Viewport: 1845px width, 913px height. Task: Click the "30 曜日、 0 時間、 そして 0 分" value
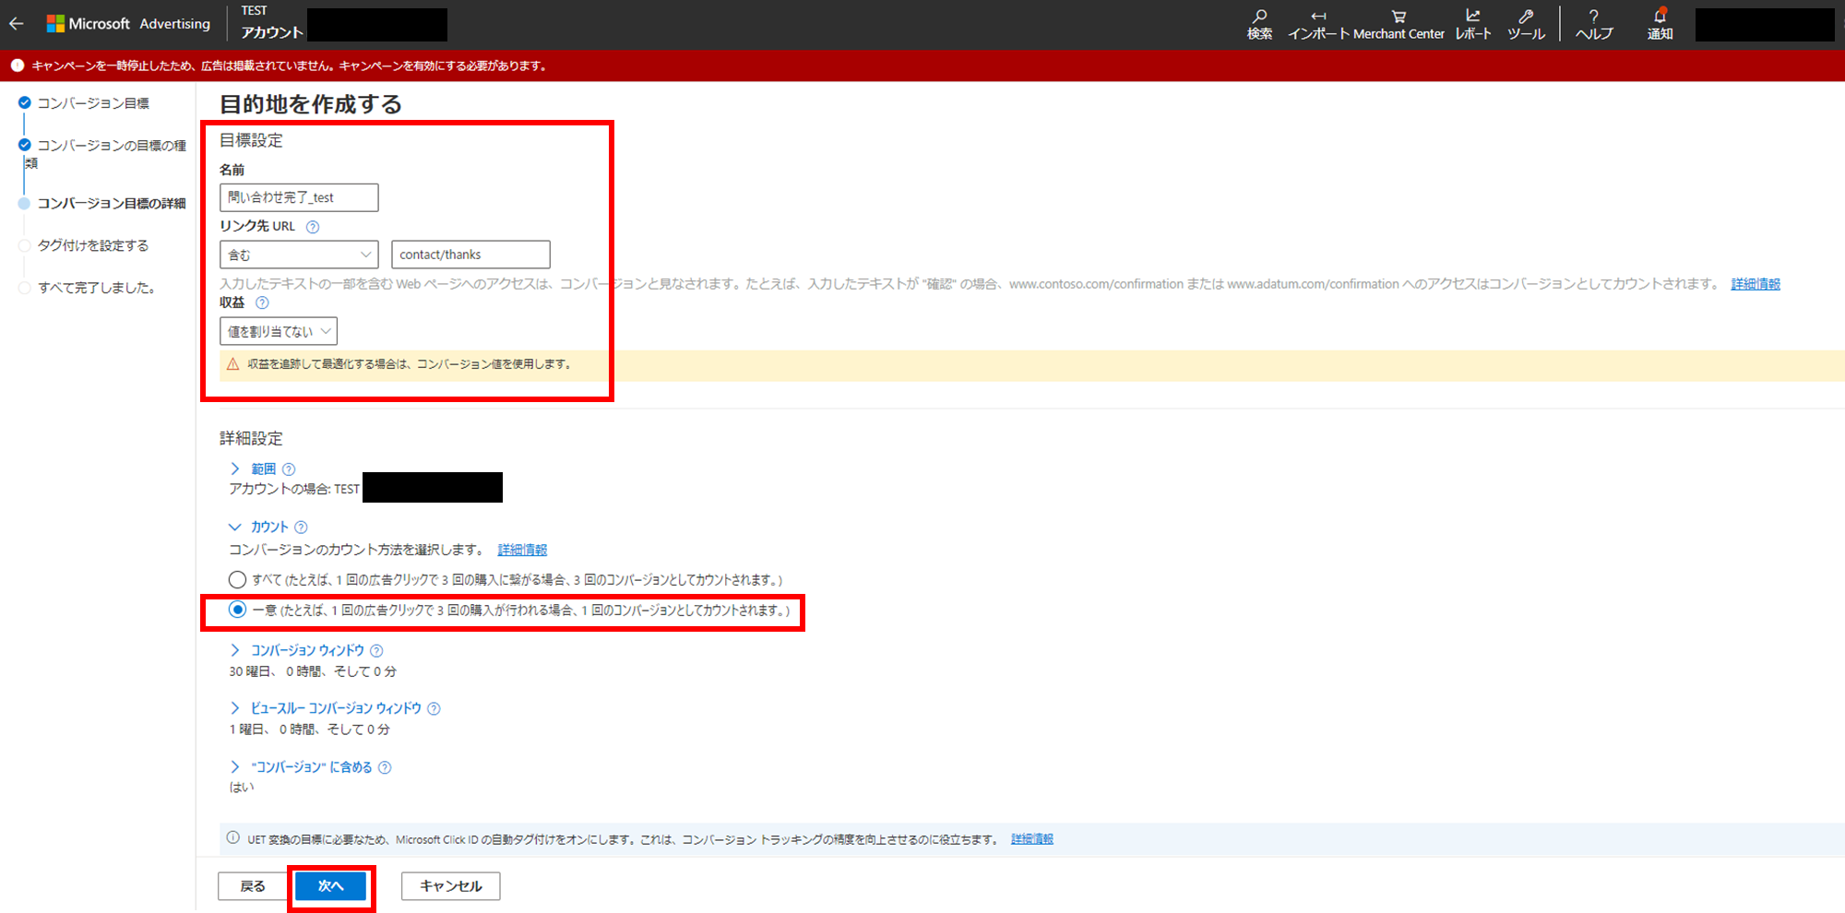click(x=313, y=671)
